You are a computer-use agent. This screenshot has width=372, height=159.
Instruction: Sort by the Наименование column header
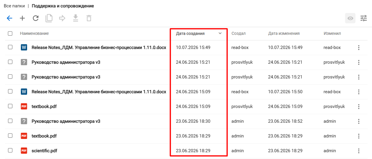34,34
